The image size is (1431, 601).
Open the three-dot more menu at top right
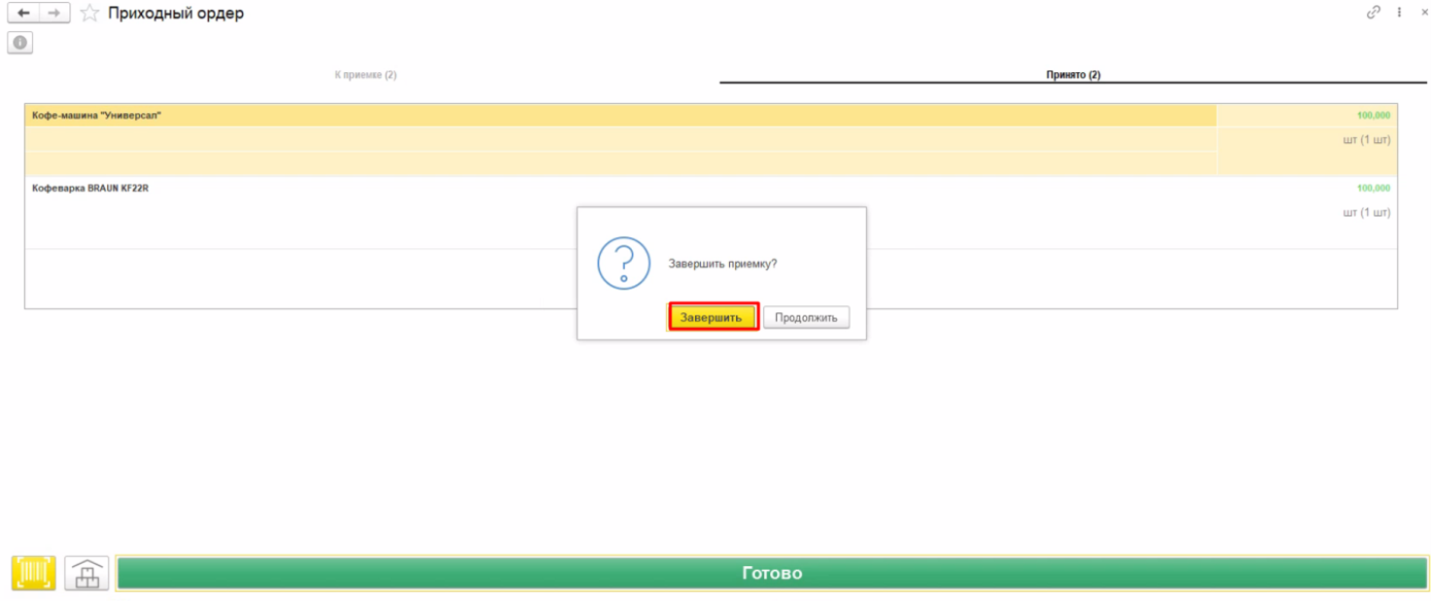coord(1400,13)
